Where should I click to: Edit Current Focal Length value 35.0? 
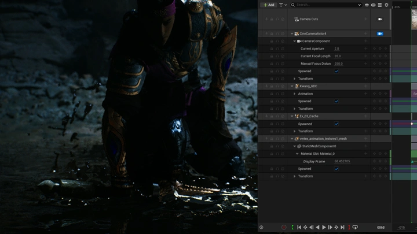tap(338, 56)
